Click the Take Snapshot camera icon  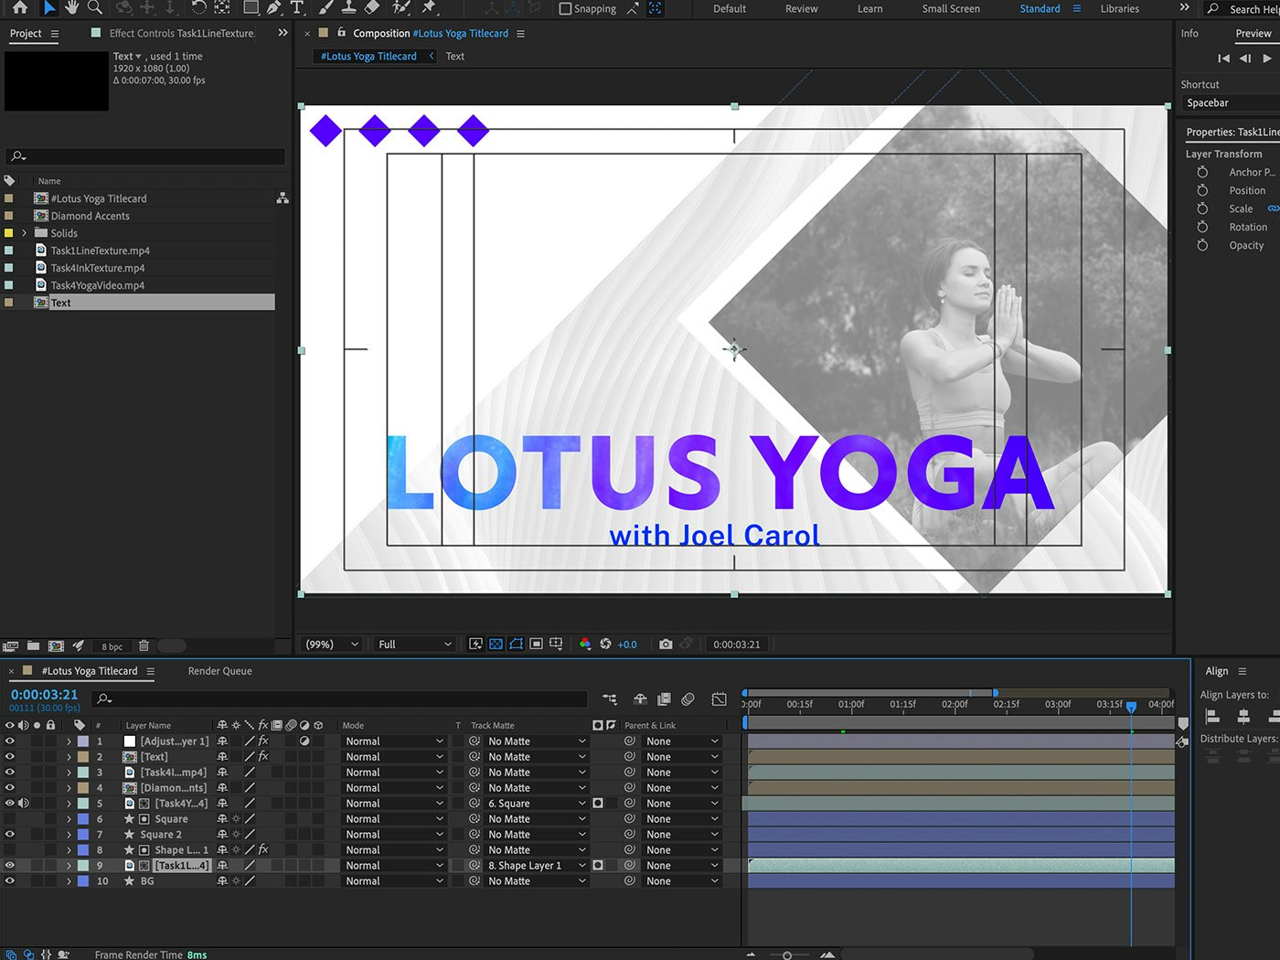(x=666, y=645)
